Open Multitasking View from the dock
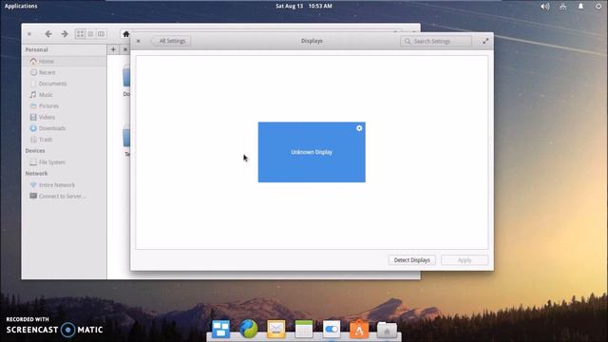 (220, 330)
